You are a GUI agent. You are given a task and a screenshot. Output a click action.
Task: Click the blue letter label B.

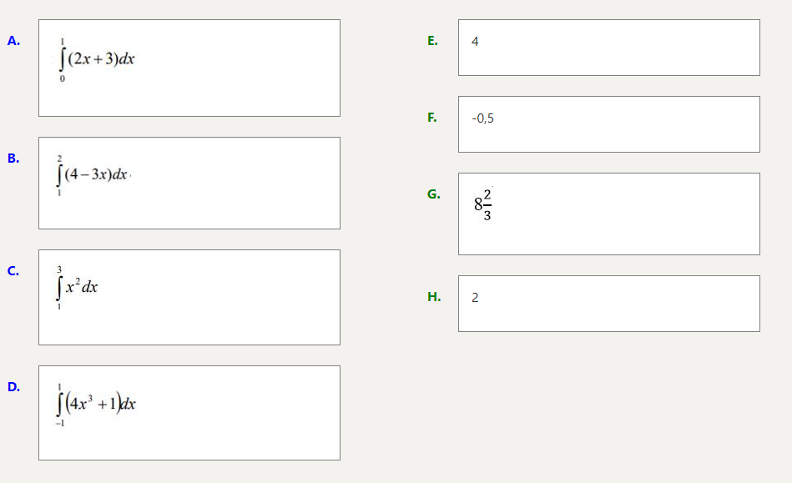[13, 158]
